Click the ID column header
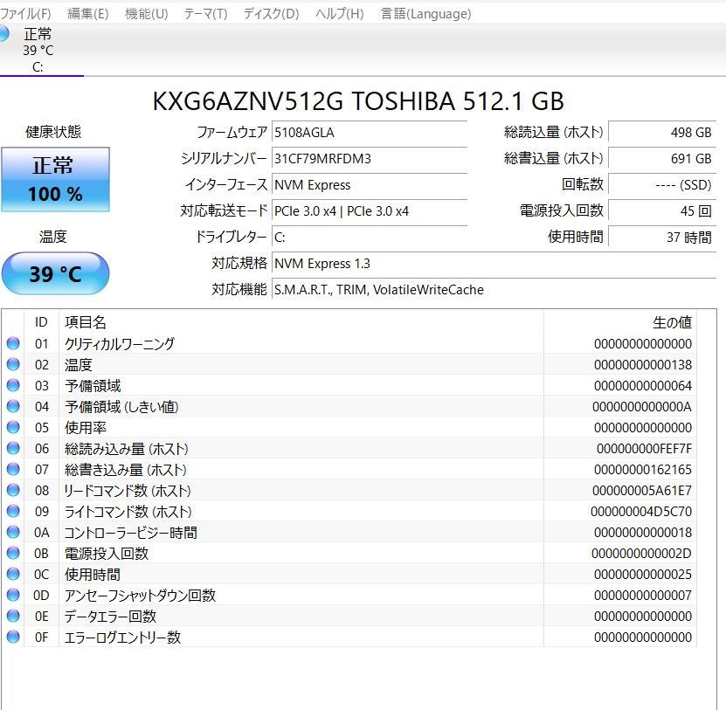Image resolution: width=726 pixels, height=710 pixels. coord(41,322)
